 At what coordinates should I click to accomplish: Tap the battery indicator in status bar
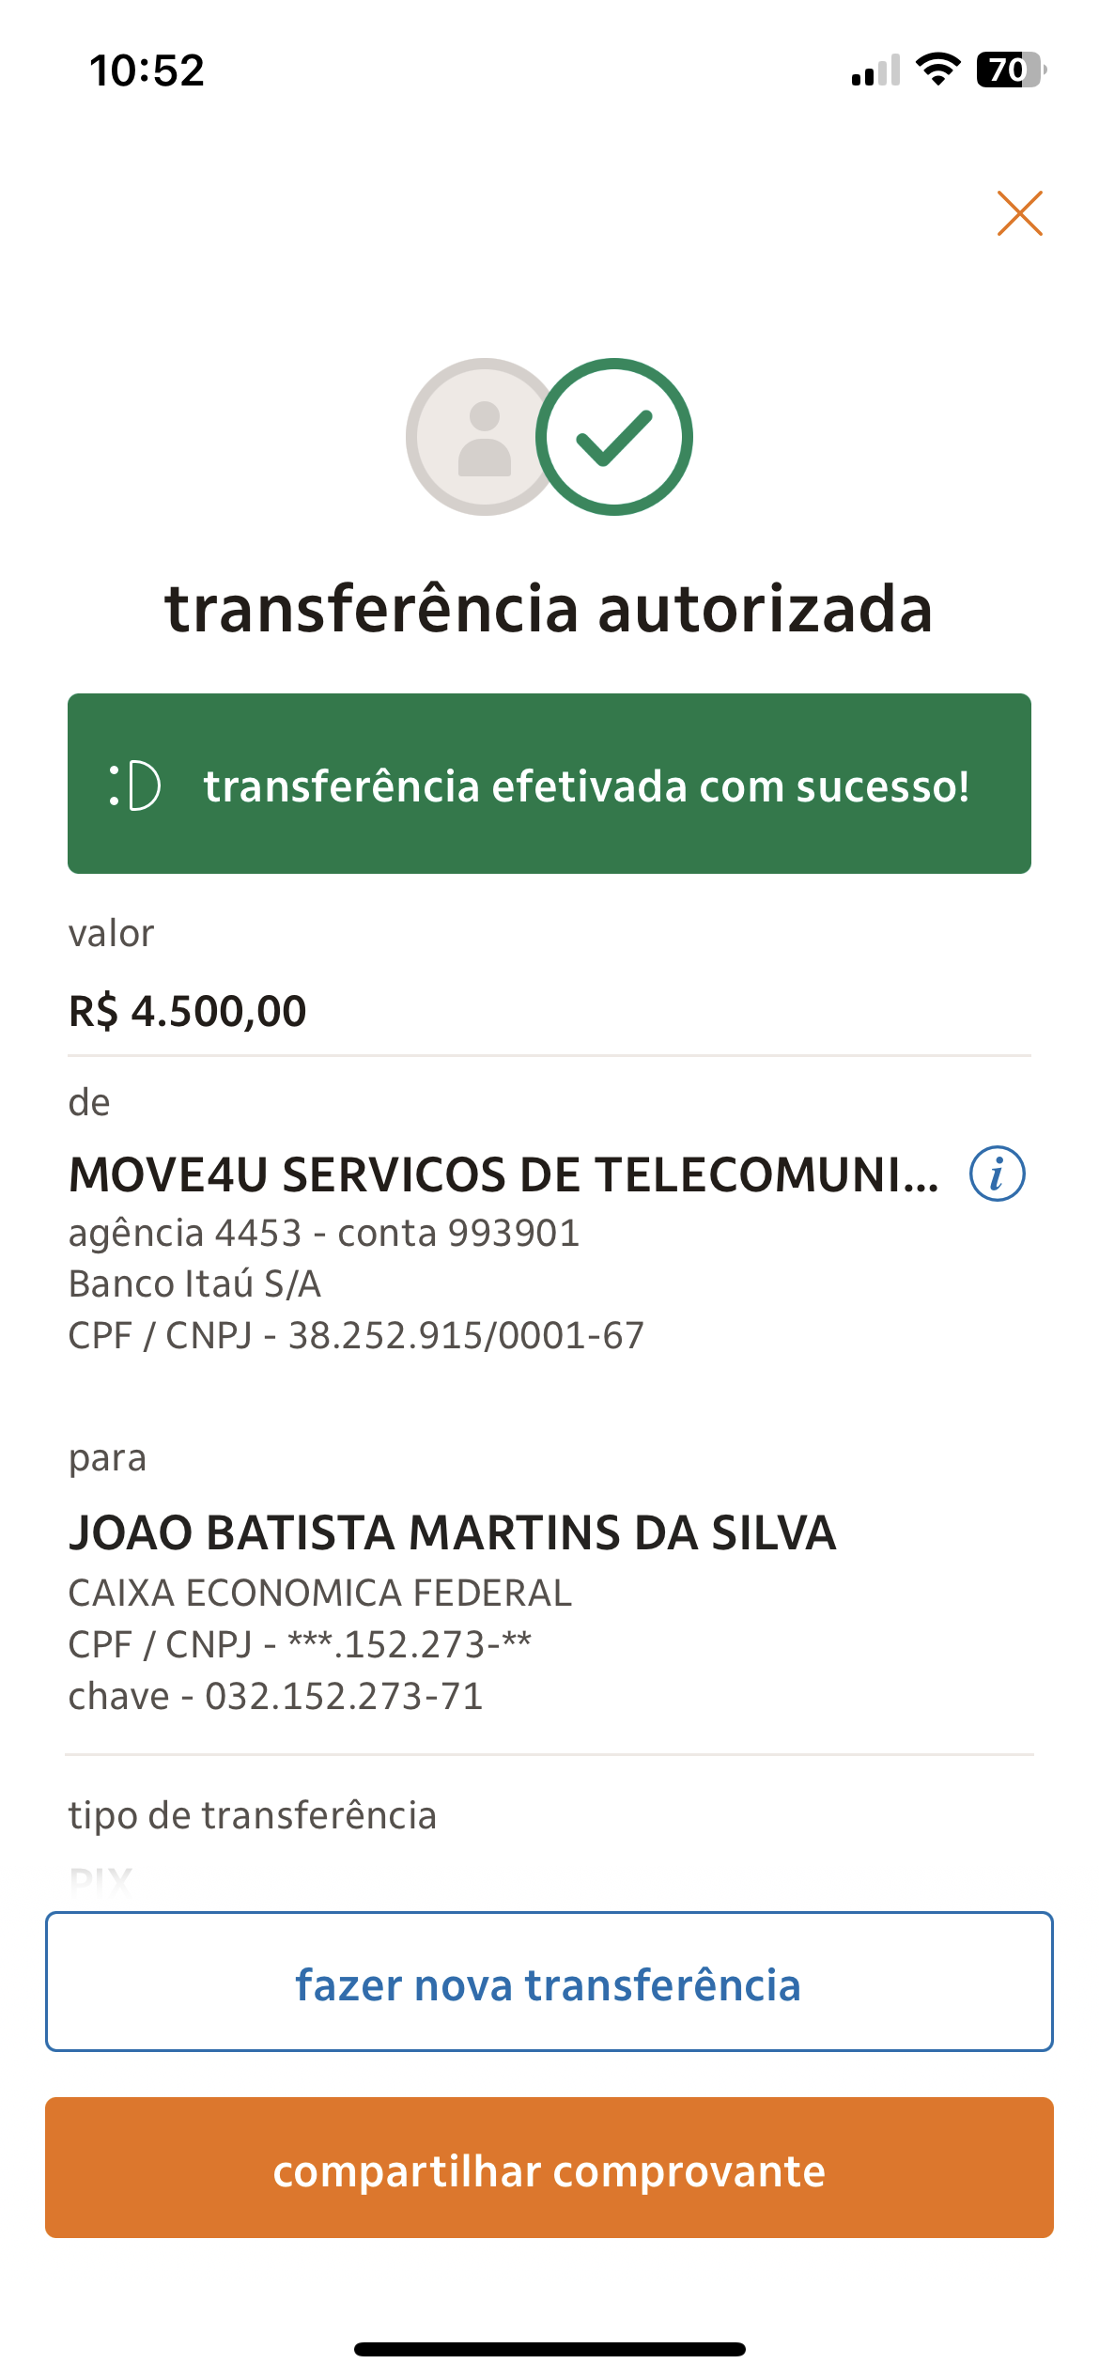1012,70
